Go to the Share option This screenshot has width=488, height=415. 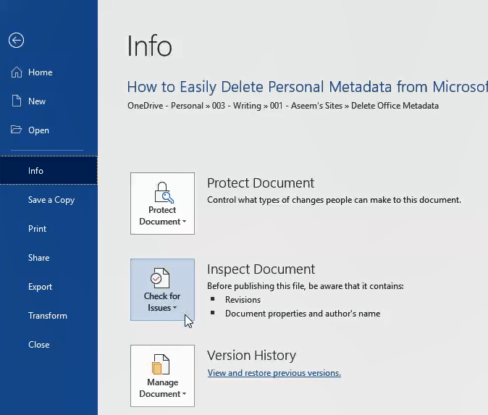click(x=39, y=258)
